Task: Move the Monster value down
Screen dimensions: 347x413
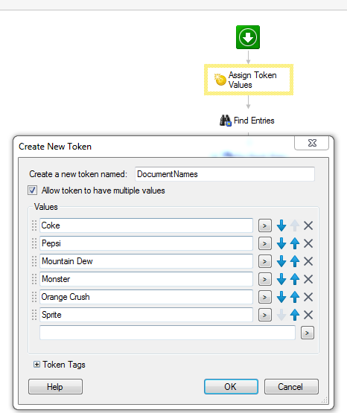Action: (281, 279)
